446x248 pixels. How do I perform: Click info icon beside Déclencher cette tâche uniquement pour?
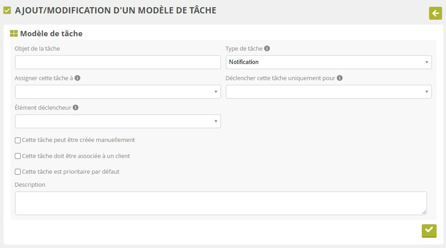[340, 78]
